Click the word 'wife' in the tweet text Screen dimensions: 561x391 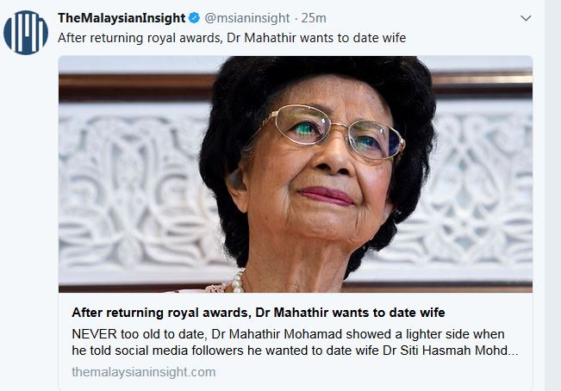(x=392, y=38)
